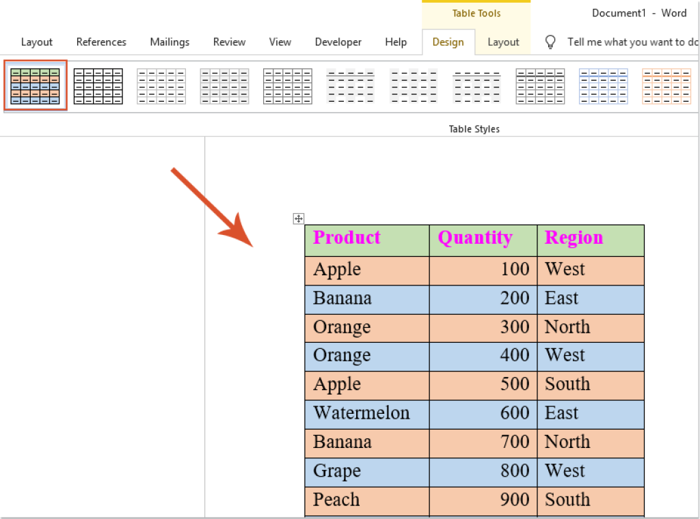The width and height of the screenshot is (700, 519).
Task: Go to the Developer tab
Action: tap(338, 42)
